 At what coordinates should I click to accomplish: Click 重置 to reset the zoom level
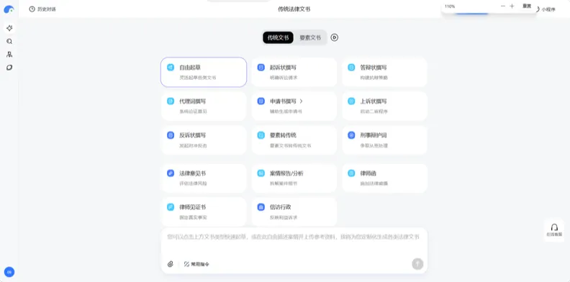[x=527, y=6]
